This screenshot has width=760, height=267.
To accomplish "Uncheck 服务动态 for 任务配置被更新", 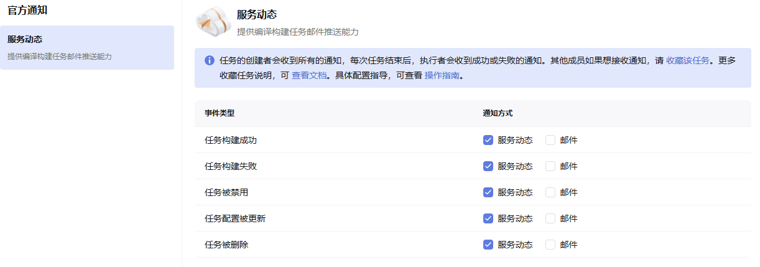I will point(488,218).
